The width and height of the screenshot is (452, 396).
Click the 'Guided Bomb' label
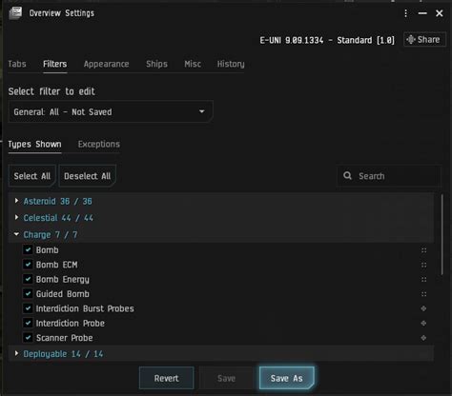coord(63,294)
